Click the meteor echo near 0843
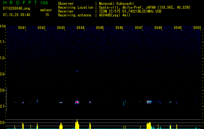This screenshot has height=129, width=204. 61,102
